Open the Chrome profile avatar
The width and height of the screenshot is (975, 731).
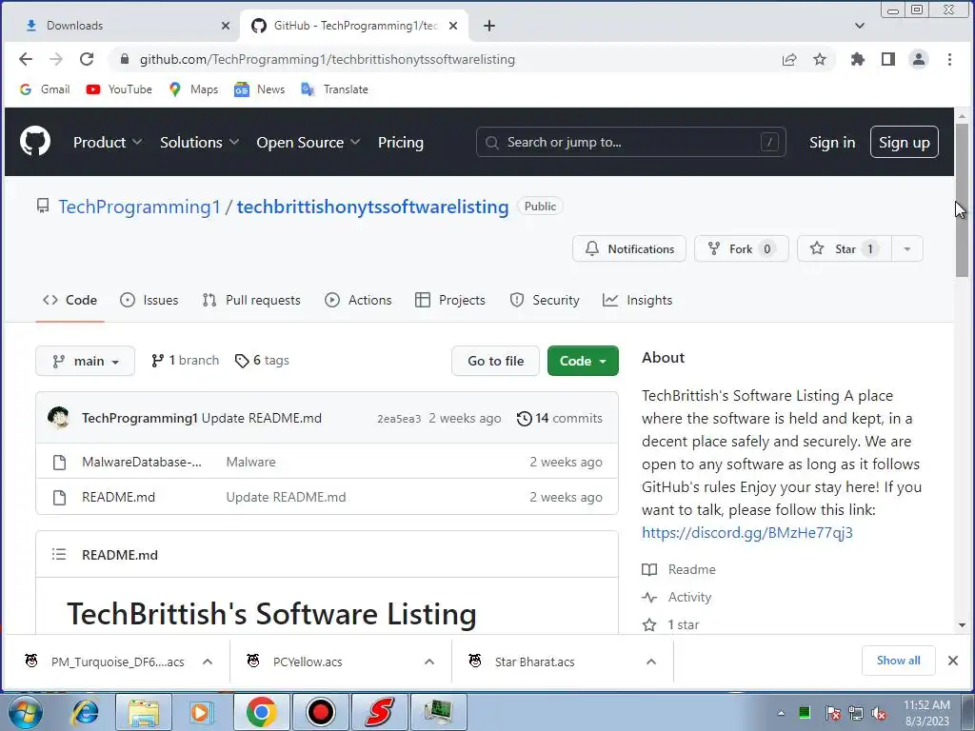(x=919, y=59)
